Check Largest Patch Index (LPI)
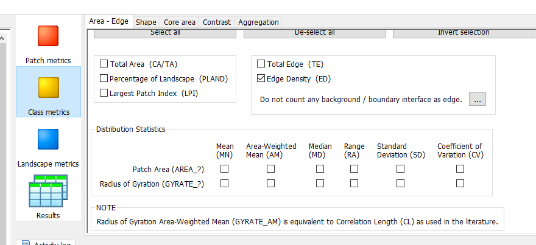The image size is (536, 245). tap(104, 93)
